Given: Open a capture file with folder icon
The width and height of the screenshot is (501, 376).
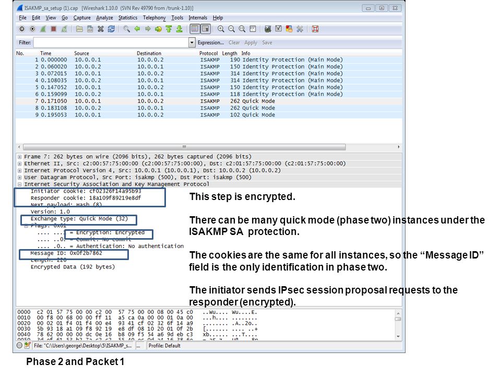Looking at the screenshot, I should coord(79,29).
